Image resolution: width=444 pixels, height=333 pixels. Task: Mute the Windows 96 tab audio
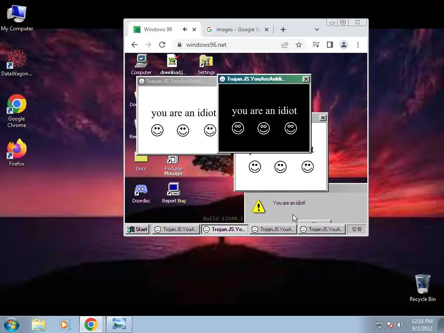pos(185,29)
